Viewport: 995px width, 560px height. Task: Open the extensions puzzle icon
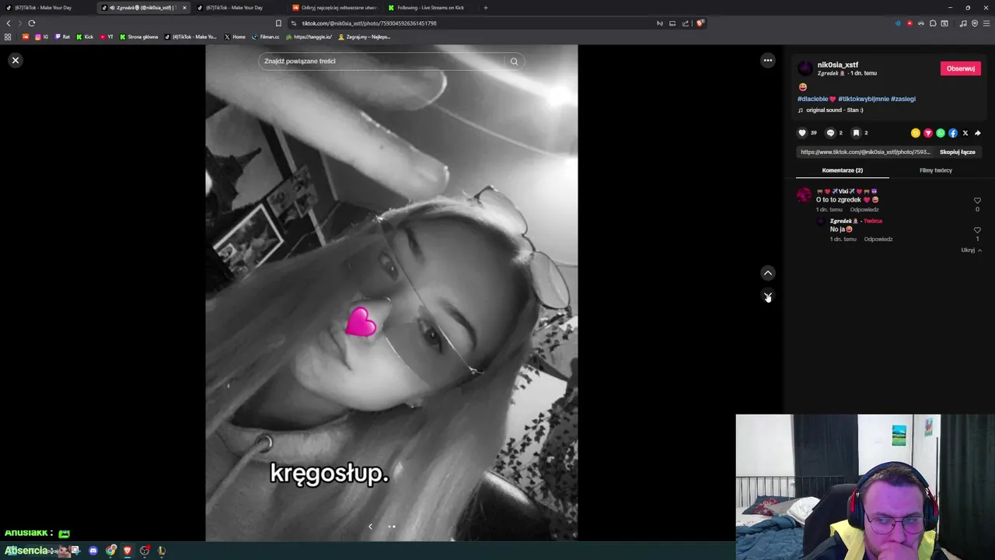[x=933, y=23]
